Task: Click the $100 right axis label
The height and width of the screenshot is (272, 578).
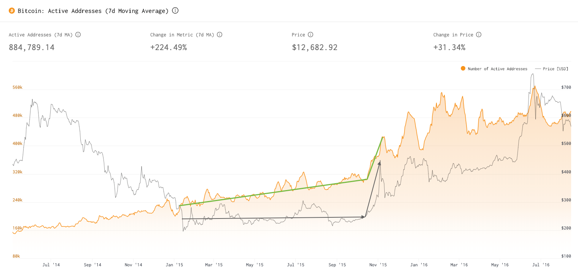Action: pos(566,256)
